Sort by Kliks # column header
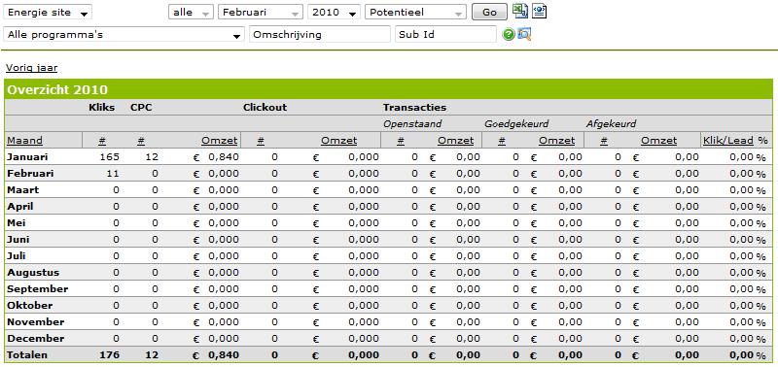Viewport: 778px width, 367px height. tap(102, 141)
